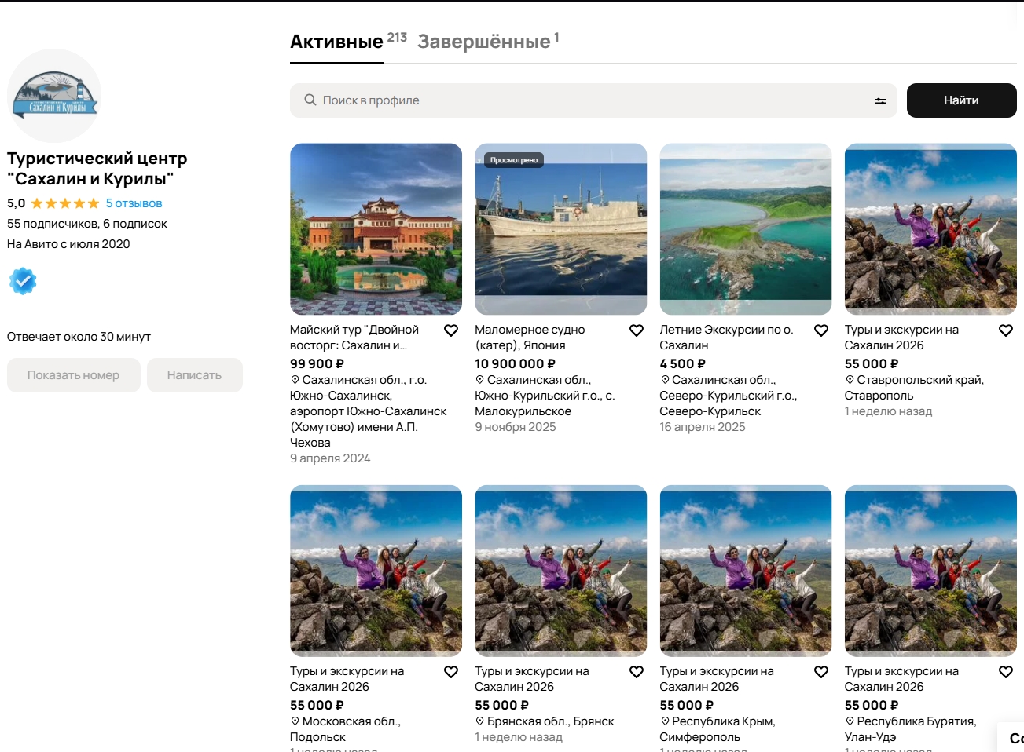This screenshot has width=1024, height=752.
Task: Open the boat photo thumbnail marked Просмотрено
Action: click(560, 229)
